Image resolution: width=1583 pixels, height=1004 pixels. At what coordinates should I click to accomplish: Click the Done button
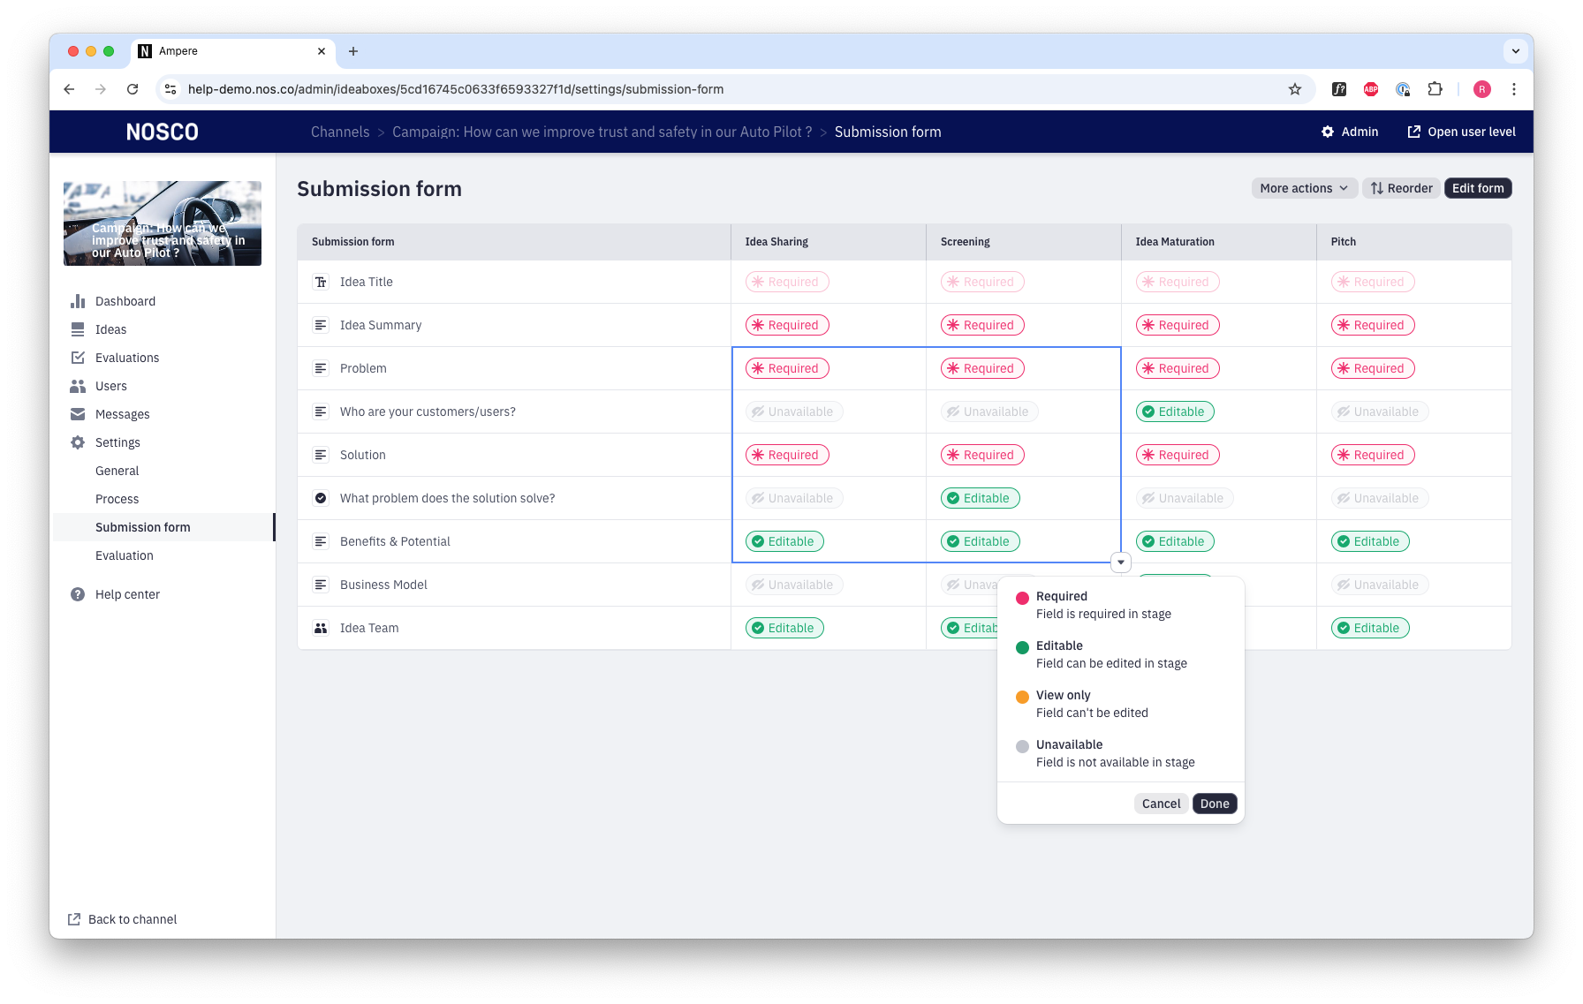coord(1215,804)
